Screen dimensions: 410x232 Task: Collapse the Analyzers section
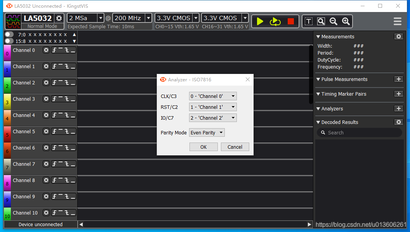click(318, 109)
